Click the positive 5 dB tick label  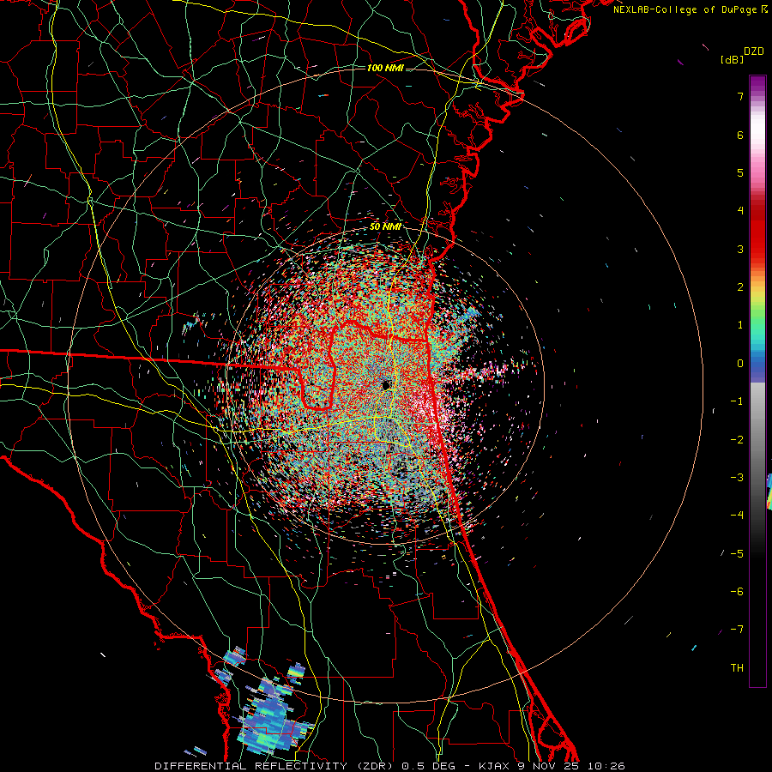tap(740, 172)
